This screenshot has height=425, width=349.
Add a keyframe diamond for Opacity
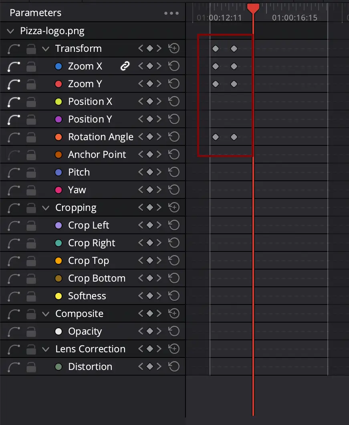(x=150, y=331)
